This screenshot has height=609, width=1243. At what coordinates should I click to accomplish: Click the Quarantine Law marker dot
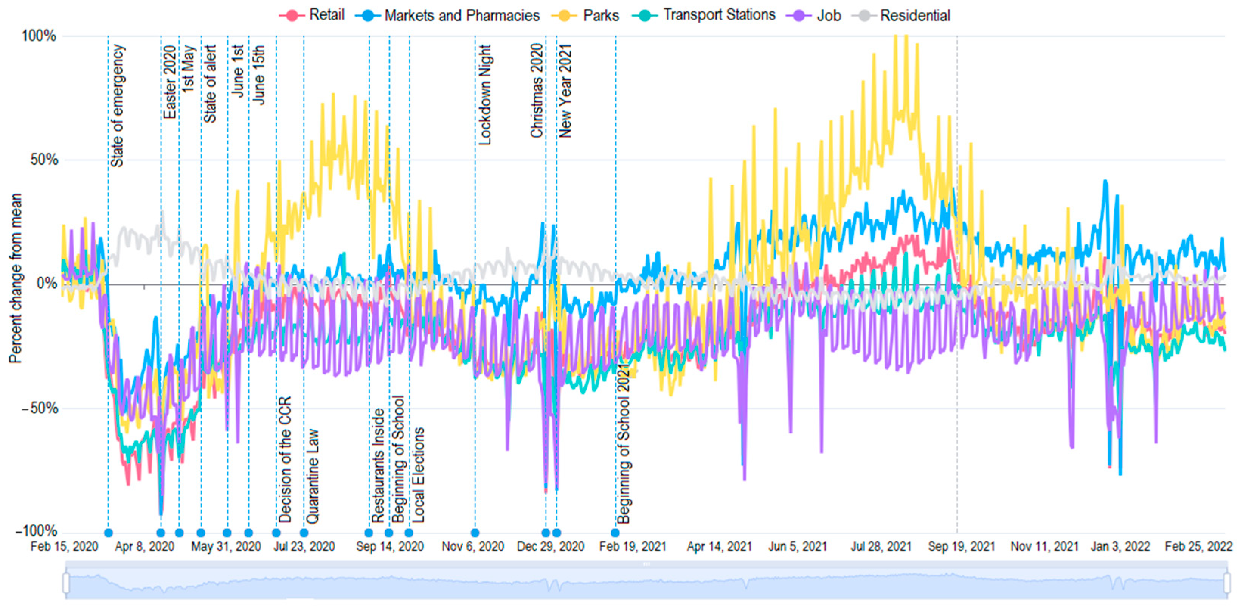[x=304, y=533]
